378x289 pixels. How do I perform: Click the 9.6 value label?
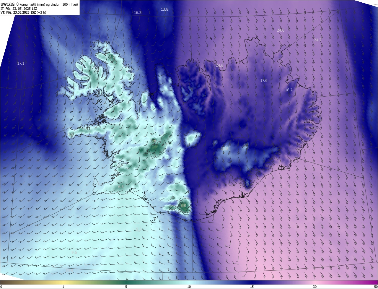click(x=74, y=253)
